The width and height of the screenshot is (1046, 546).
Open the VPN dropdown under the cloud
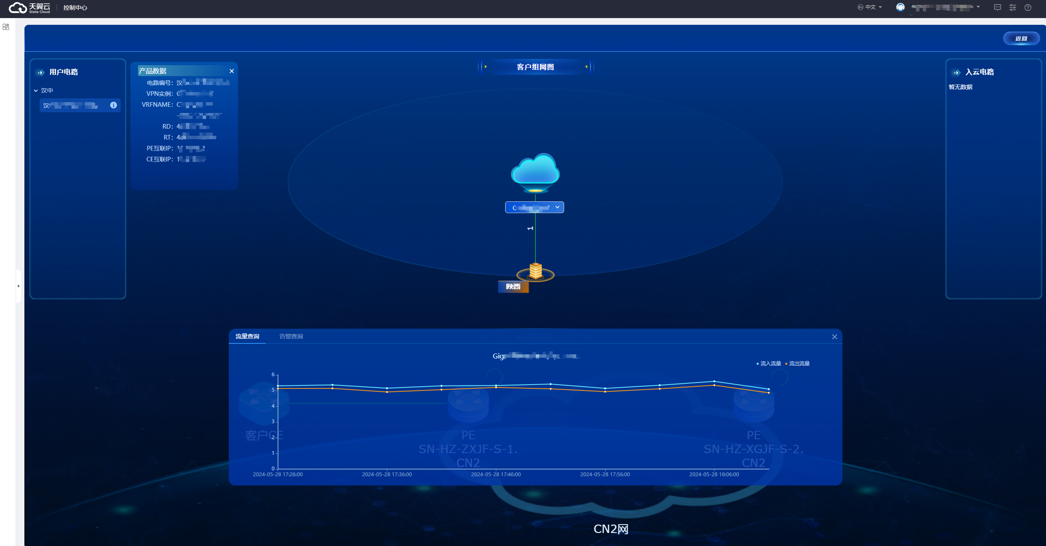tap(535, 207)
